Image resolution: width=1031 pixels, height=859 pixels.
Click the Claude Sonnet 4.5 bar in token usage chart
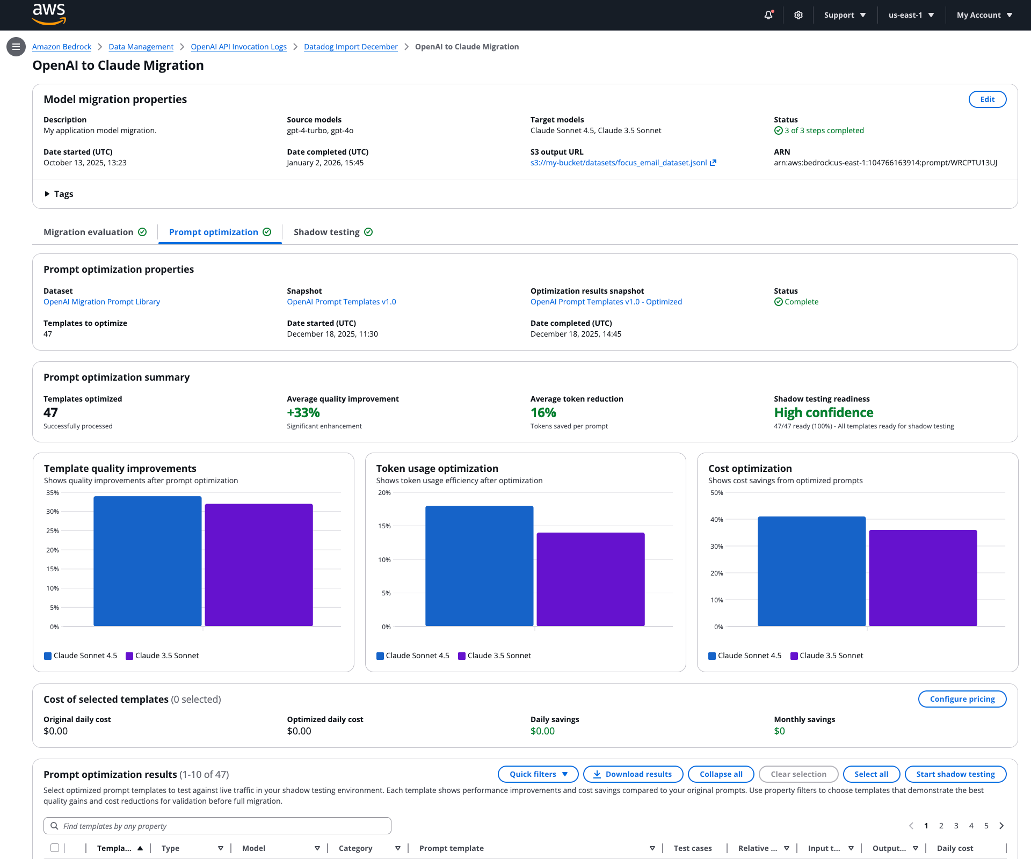tap(480, 566)
